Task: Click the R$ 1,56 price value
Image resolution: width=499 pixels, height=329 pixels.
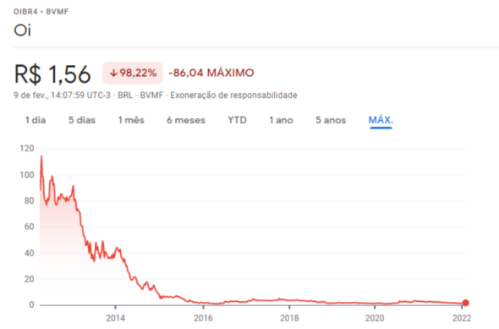Action: pos(52,74)
